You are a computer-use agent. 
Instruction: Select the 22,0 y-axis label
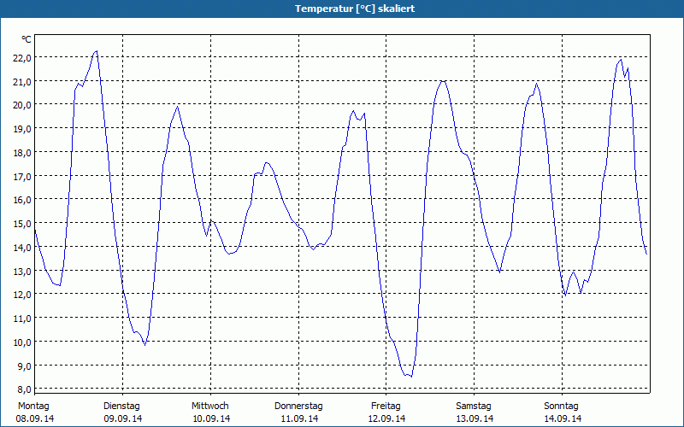click(22, 57)
